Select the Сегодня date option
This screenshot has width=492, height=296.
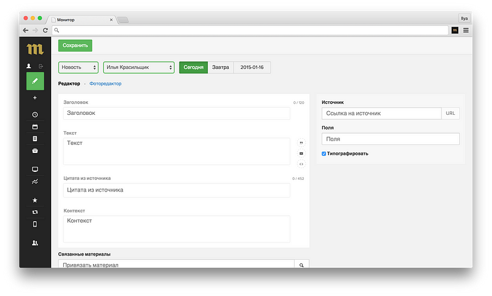[193, 68]
